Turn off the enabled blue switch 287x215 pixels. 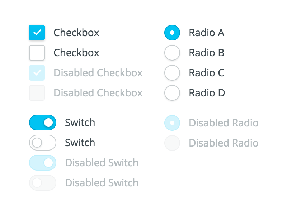click(43, 123)
